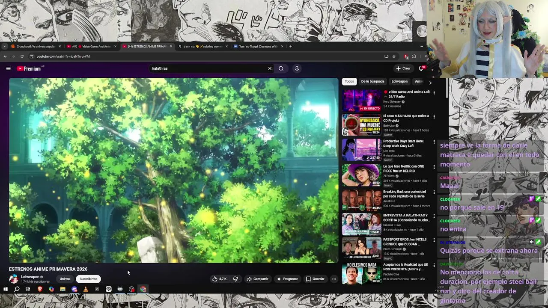Like the video with thumbs up

220,279
